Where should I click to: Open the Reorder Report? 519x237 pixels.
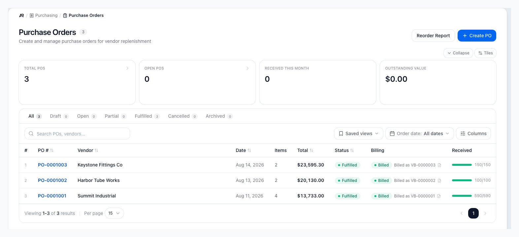click(433, 36)
